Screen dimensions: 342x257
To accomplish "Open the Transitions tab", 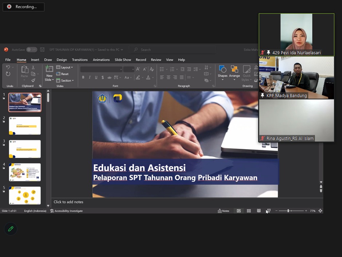I will (80, 60).
